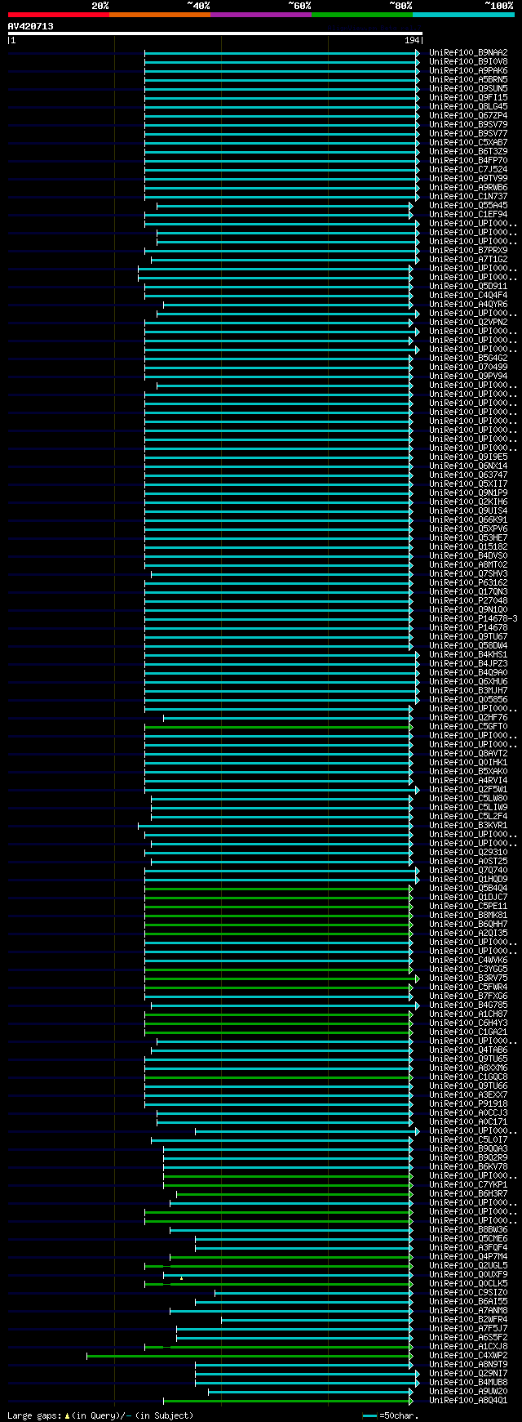Select the UniRef100_Q55A45 label
This screenshot has width=522, height=1422.
click(468, 205)
